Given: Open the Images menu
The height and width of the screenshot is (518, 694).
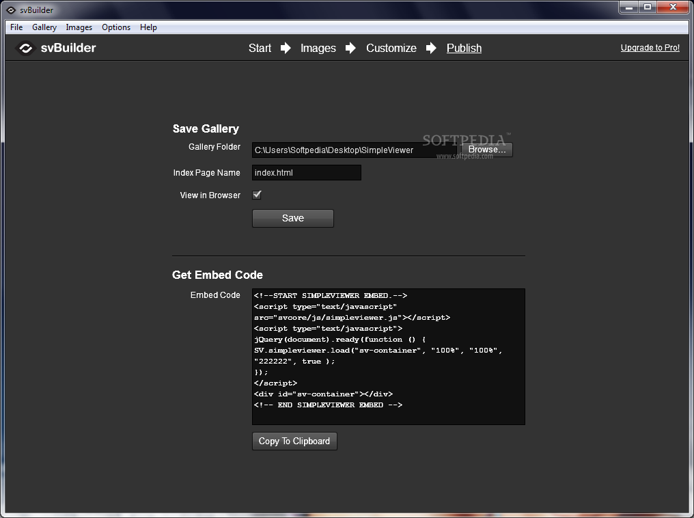Looking at the screenshot, I should point(79,27).
